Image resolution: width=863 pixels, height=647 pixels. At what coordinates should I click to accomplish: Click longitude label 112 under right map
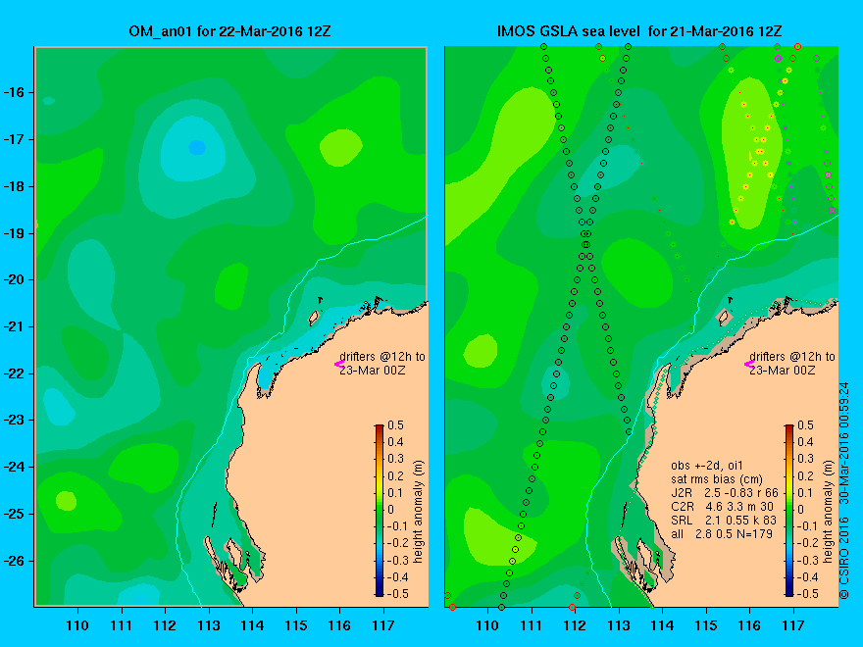pyautogui.click(x=575, y=625)
